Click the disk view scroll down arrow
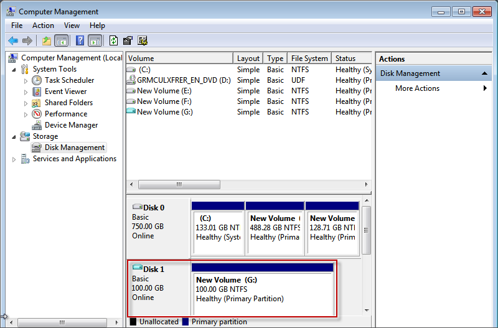 (367, 310)
